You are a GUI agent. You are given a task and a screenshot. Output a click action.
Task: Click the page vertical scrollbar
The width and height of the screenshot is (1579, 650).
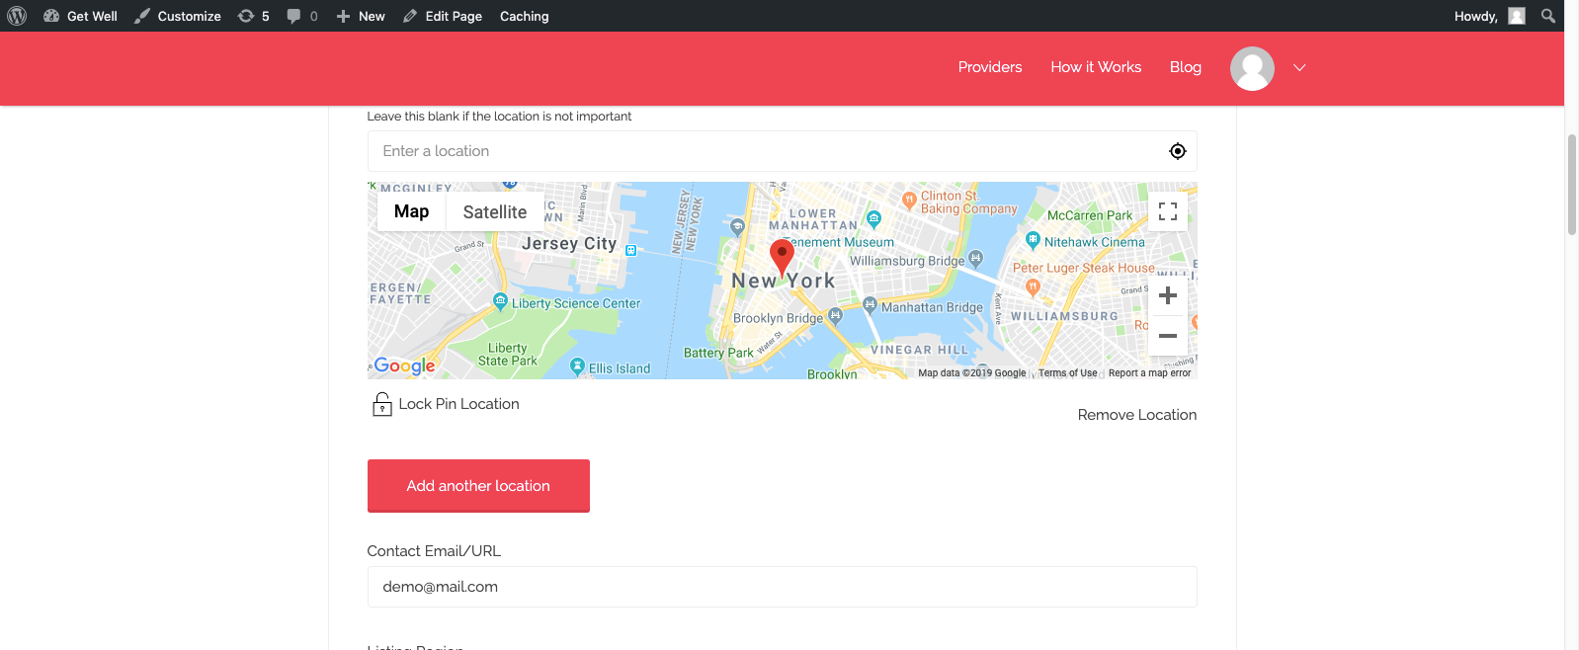(1571, 186)
